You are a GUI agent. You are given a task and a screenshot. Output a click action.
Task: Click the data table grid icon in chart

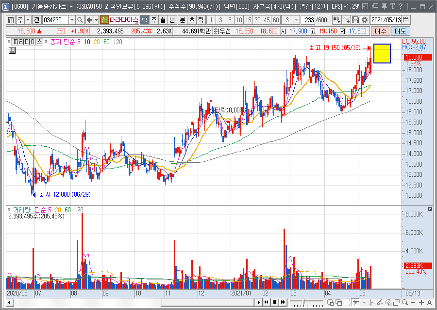[12, 50]
